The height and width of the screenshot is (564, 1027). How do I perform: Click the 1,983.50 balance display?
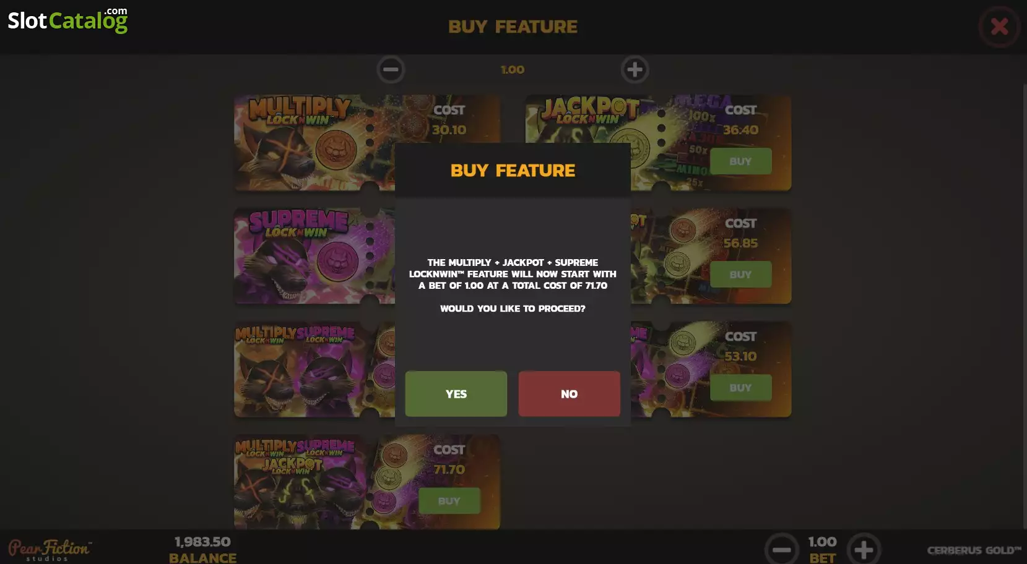[x=202, y=542]
